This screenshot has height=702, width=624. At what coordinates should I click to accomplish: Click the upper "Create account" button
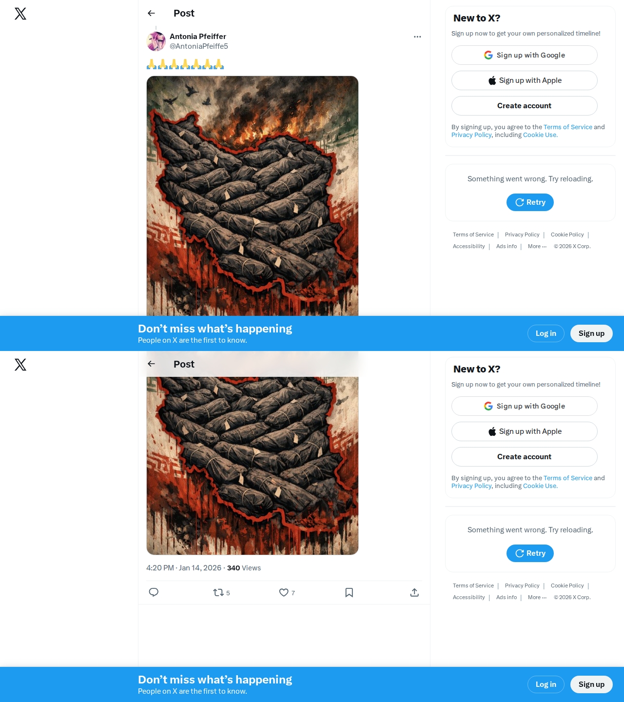tap(525, 106)
